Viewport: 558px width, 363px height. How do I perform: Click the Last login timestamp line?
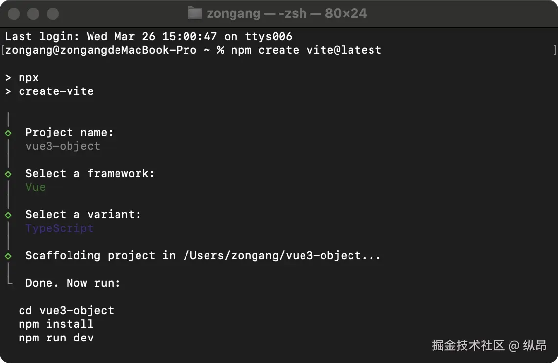(148, 37)
